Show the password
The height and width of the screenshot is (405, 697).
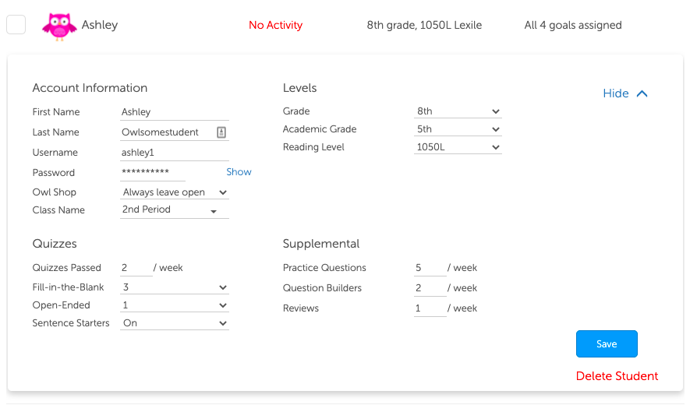click(239, 172)
